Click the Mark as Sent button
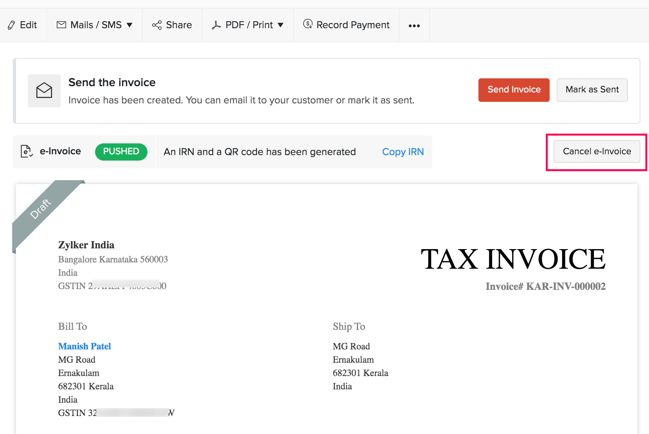649x434 pixels. (x=592, y=90)
